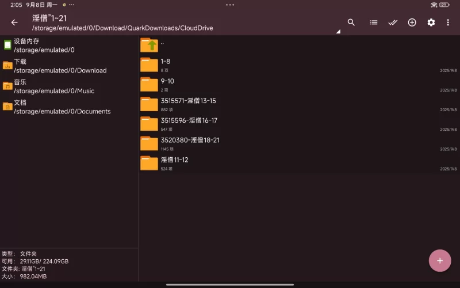This screenshot has width=460, height=288.
Task: Switch list view mode icon
Action: point(373,22)
